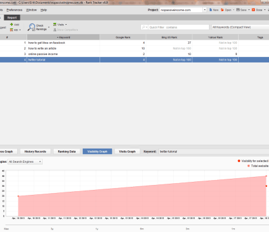Sort by the Google Rank column header

123,37
